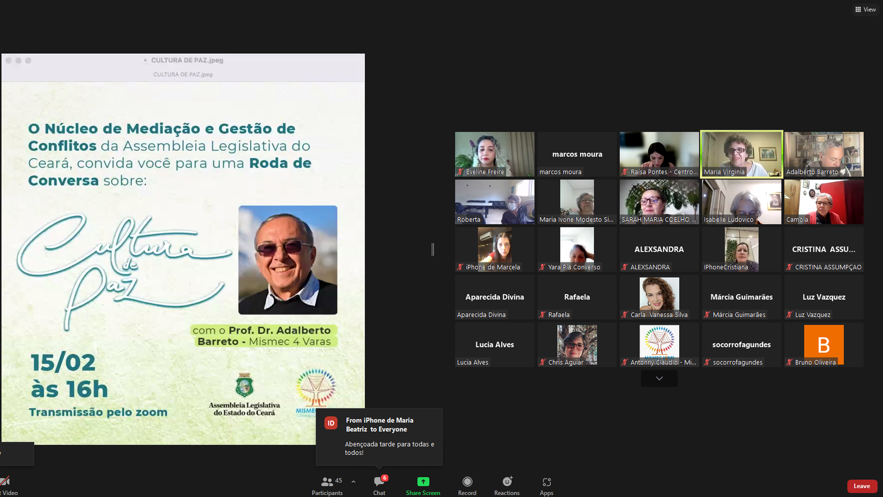Toggle the Video camera on

[6, 482]
